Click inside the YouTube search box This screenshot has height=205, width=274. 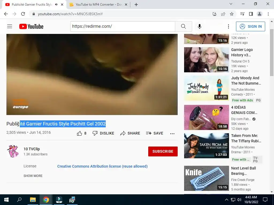(x=123, y=26)
